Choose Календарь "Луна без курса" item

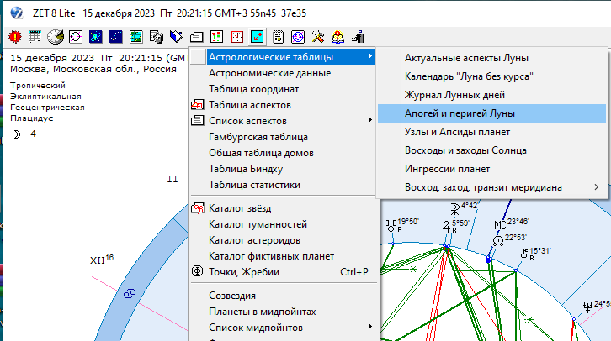[491, 76]
